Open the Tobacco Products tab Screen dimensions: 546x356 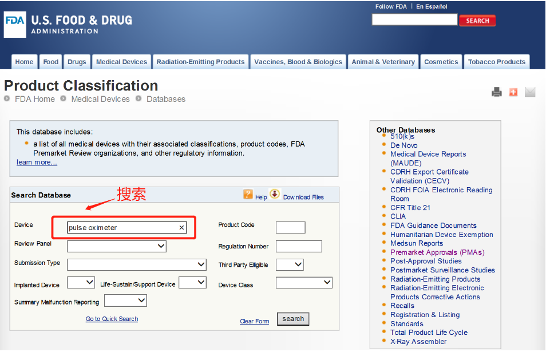pyautogui.click(x=496, y=62)
